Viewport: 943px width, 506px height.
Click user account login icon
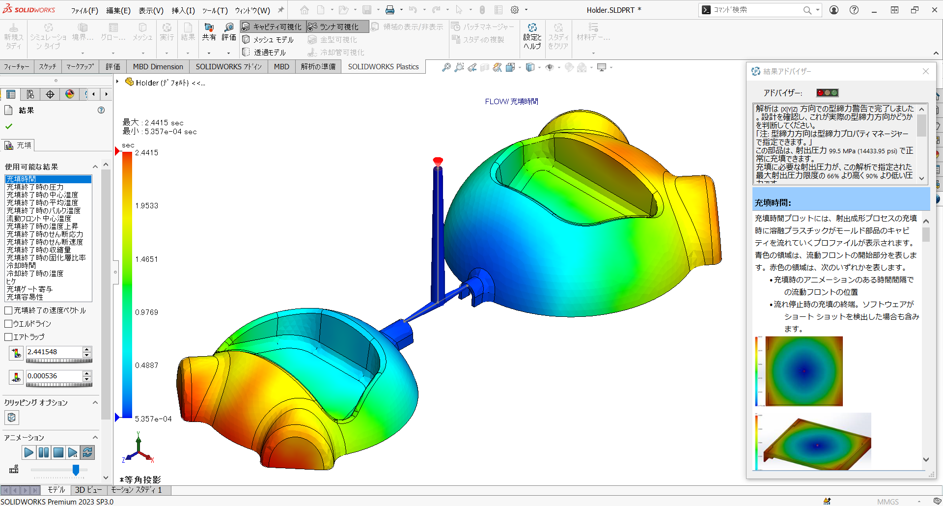[x=834, y=10]
